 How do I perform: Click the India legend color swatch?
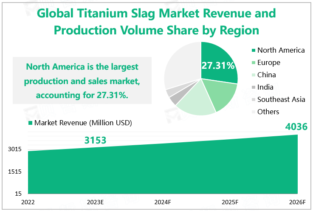click(253, 87)
